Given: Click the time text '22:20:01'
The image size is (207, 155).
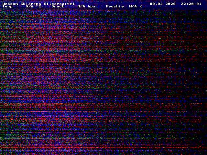Looking at the screenshot, I should [x=191, y=4].
